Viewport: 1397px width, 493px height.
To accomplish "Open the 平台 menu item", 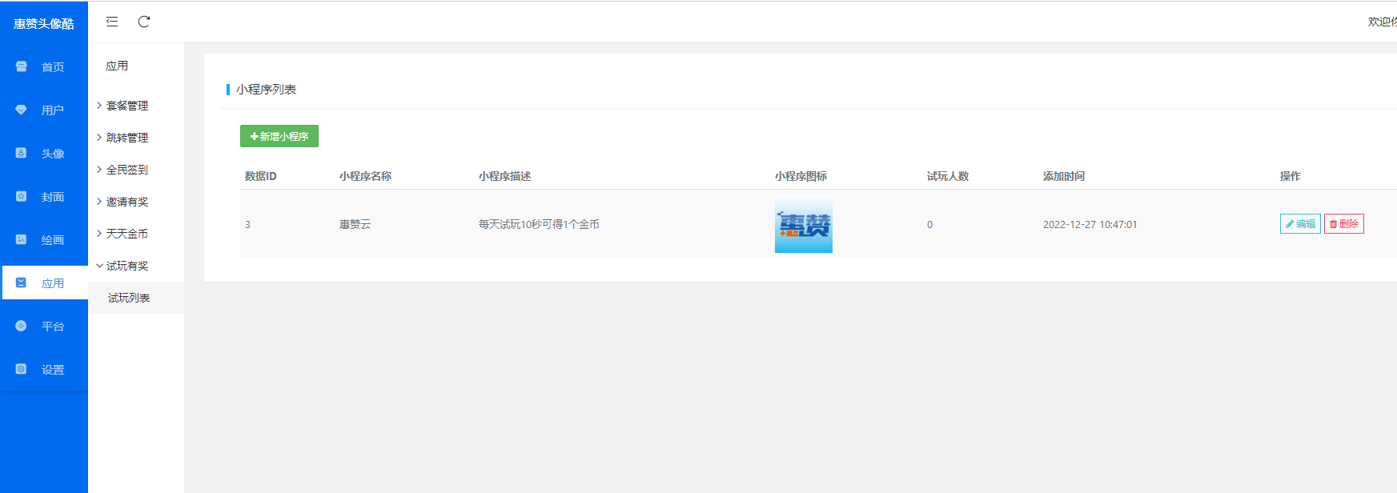I will [x=44, y=326].
